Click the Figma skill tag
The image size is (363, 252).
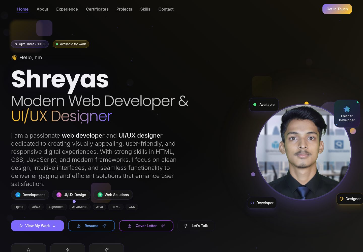[19, 207]
